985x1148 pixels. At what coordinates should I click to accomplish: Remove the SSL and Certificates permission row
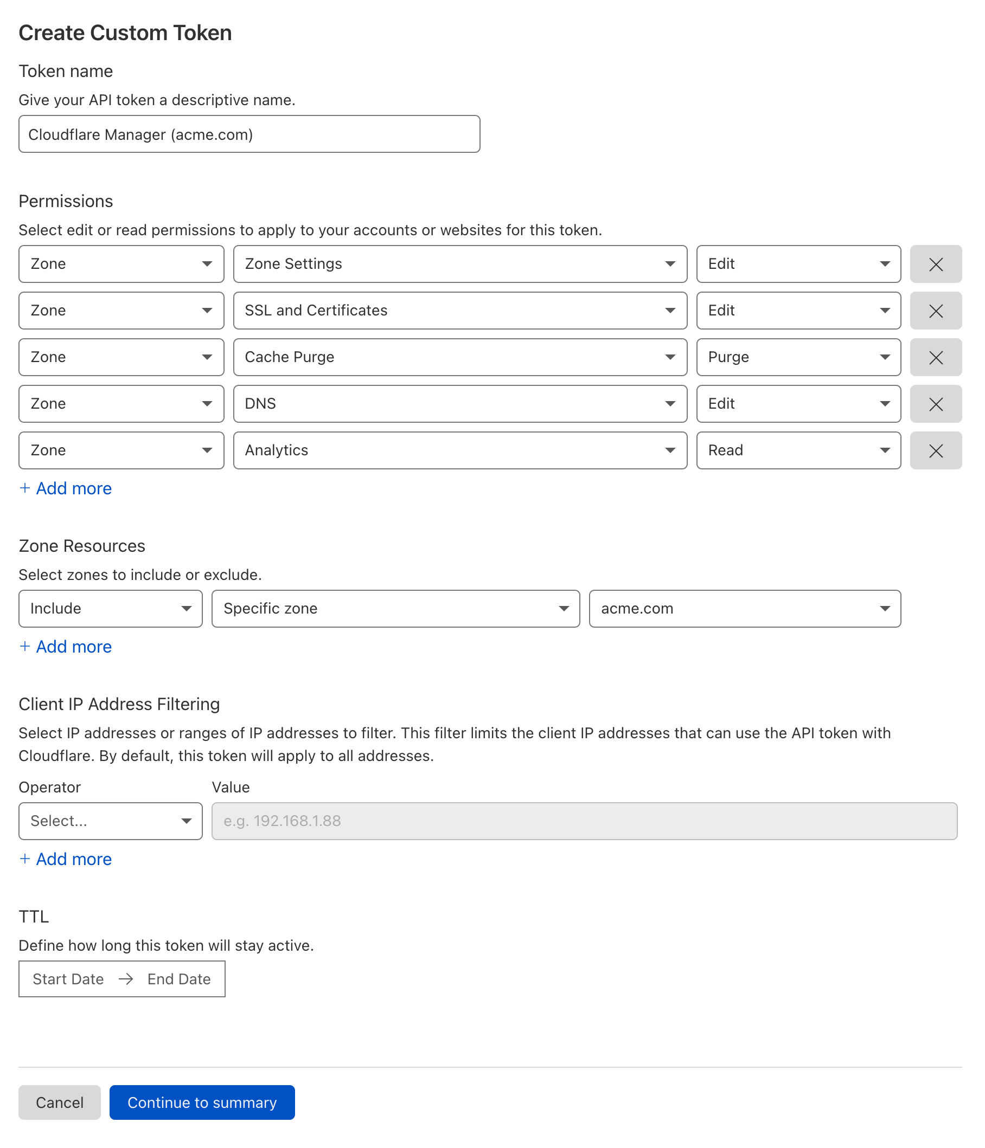936,311
